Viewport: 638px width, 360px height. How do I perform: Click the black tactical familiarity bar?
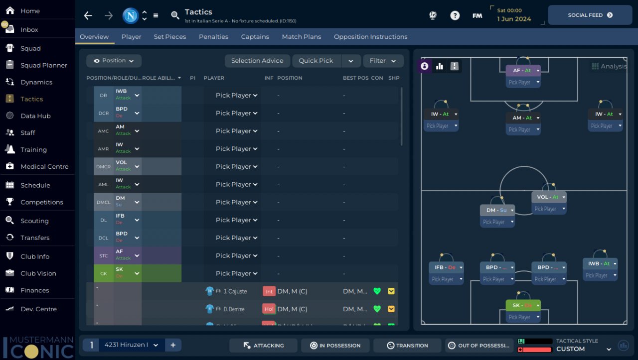pyautogui.click(x=535, y=341)
